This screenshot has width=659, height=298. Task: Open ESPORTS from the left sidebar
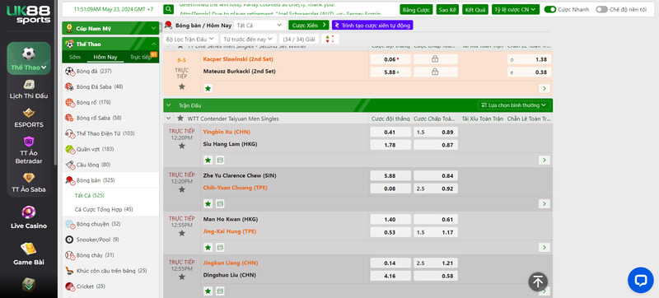coord(29,118)
